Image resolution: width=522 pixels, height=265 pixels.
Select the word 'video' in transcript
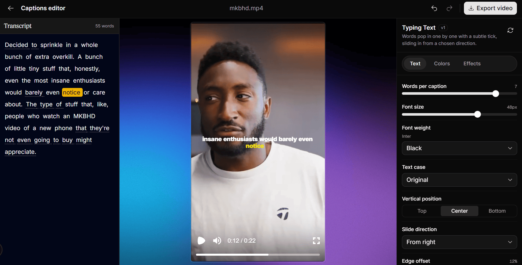[x=13, y=128]
